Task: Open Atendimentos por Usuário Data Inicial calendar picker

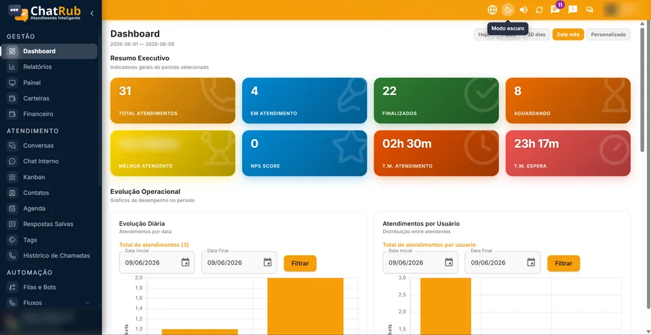Action: click(449, 262)
